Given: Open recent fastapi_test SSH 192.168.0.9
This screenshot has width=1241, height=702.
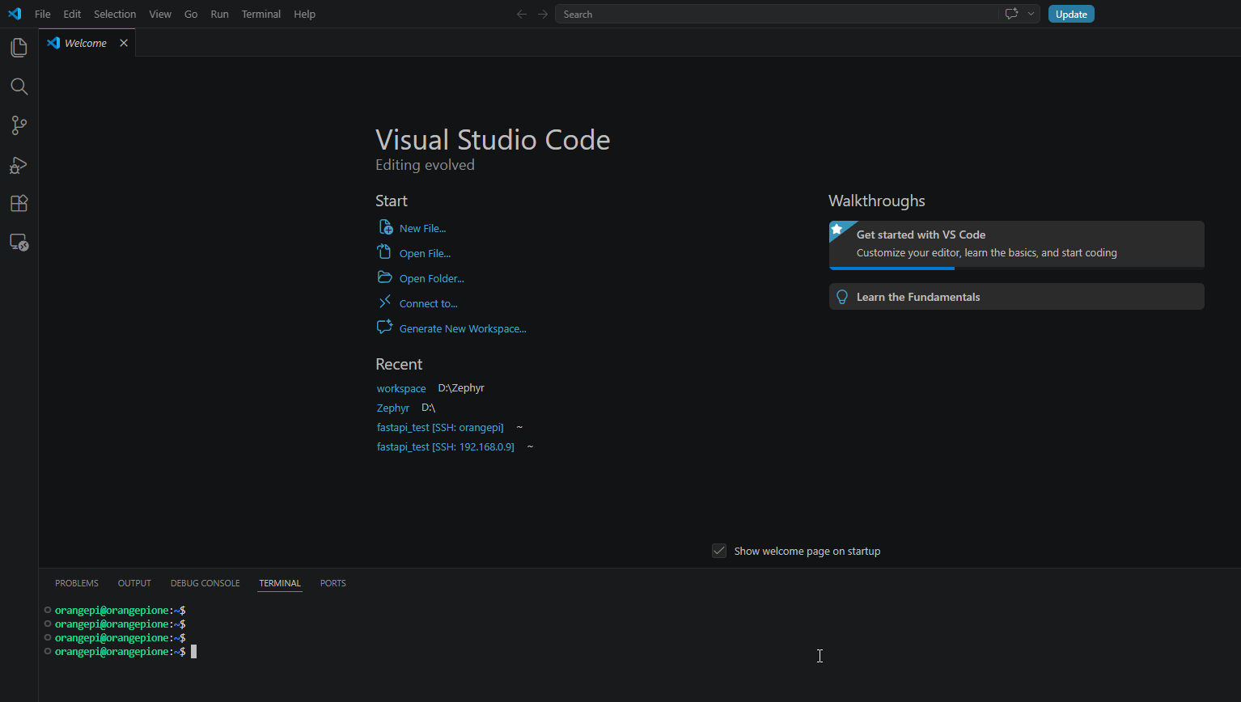Looking at the screenshot, I should pos(446,447).
